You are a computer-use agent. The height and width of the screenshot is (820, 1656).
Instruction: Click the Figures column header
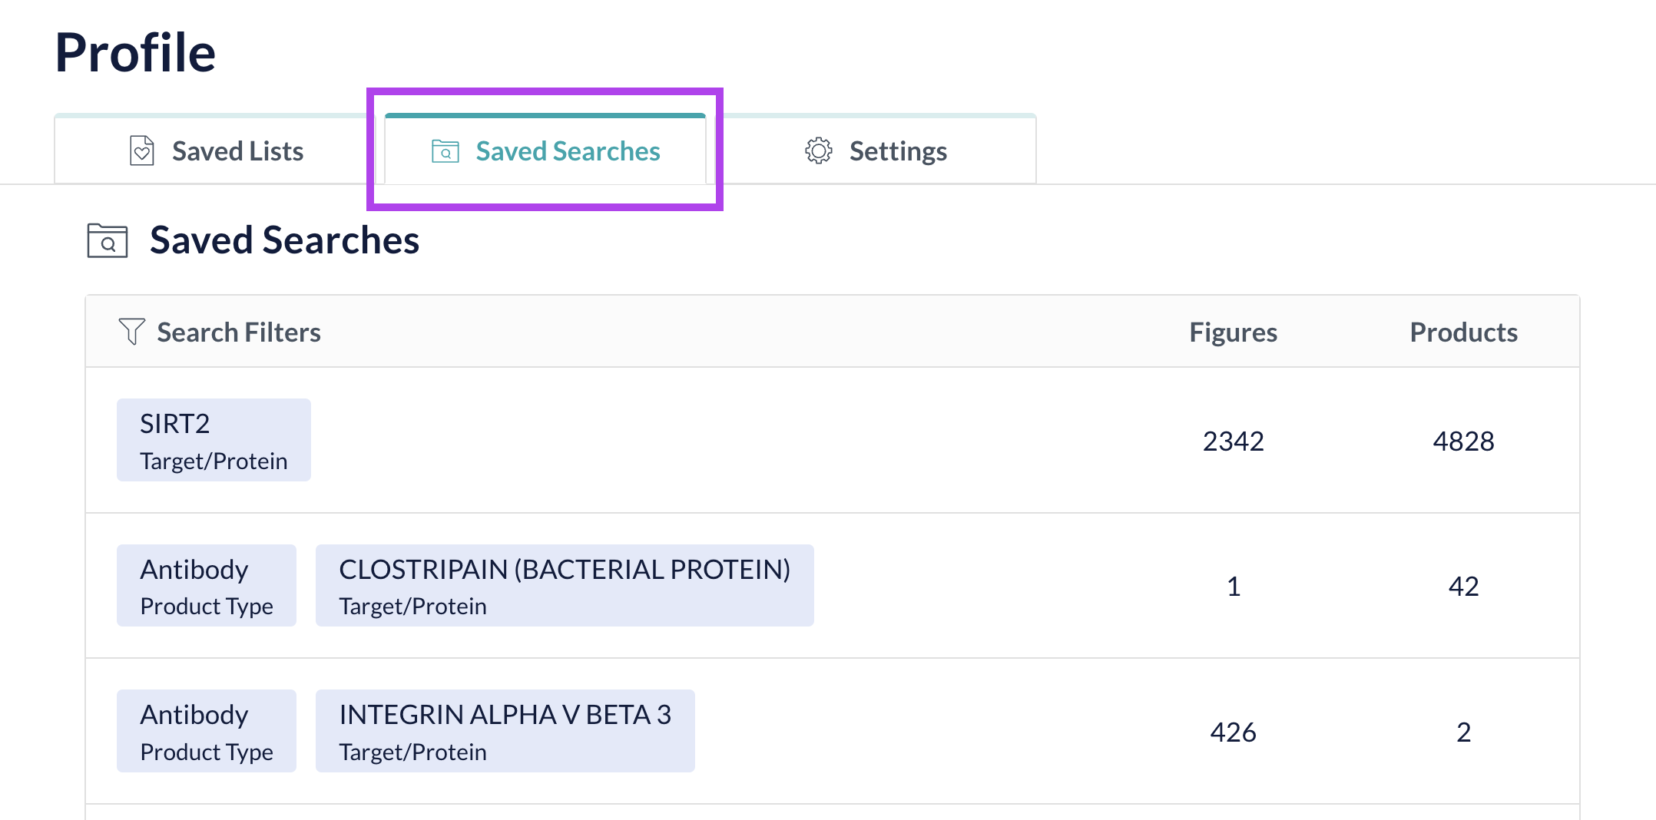coord(1233,332)
